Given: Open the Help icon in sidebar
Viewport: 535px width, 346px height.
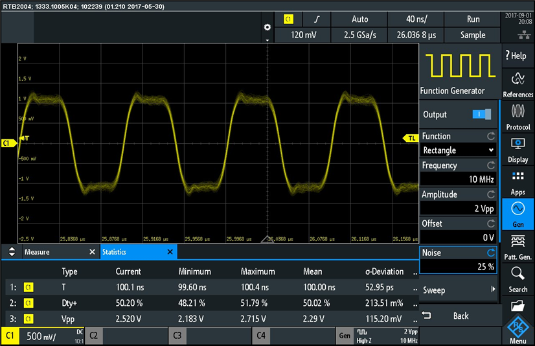Looking at the screenshot, I should click(x=518, y=56).
